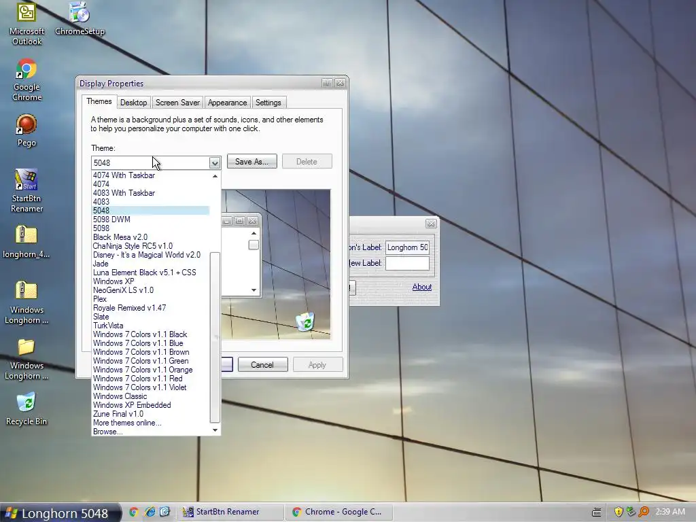The height and width of the screenshot is (522, 696).
Task: Open the Appearance tab
Action: pos(227,103)
